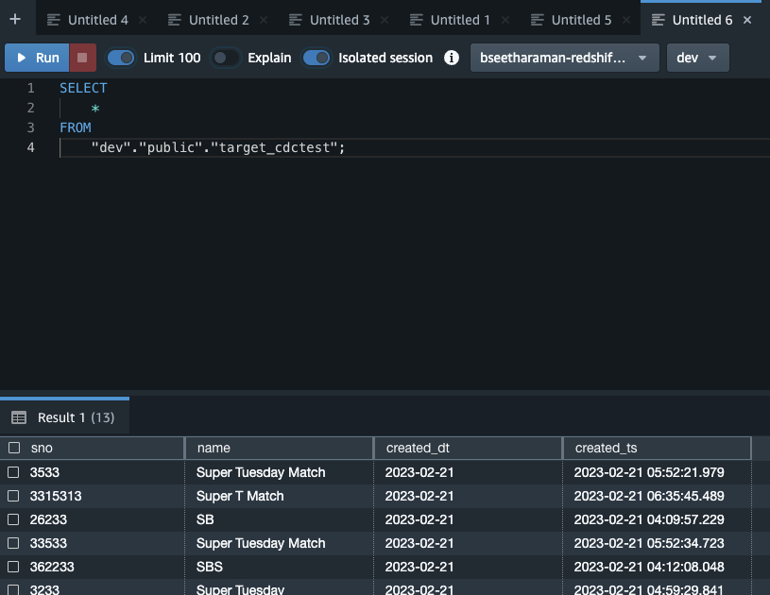Open the dev database dropdown
Viewport: 770px width, 595px height.
(697, 58)
